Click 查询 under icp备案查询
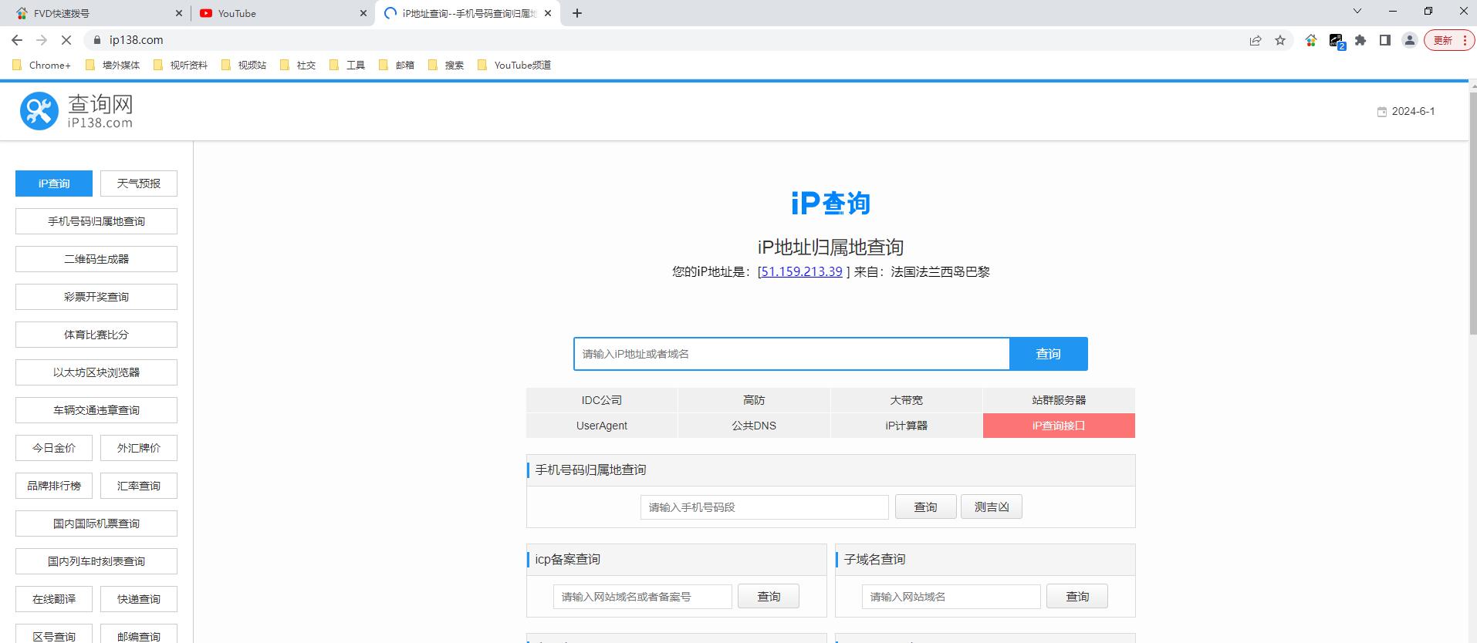Screen dimensions: 1477x643 point(769,597)
